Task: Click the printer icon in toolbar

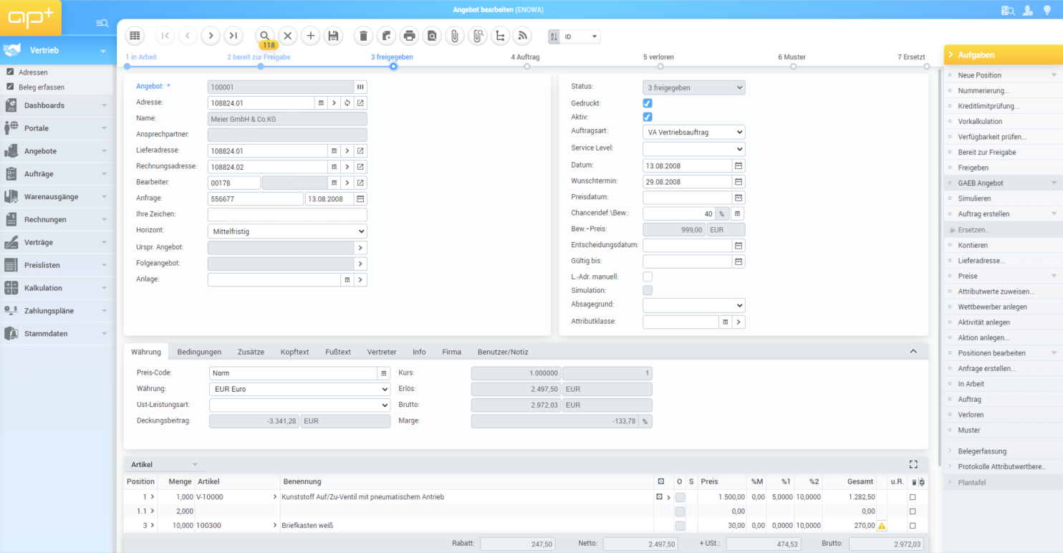Action: pos(409,36)
